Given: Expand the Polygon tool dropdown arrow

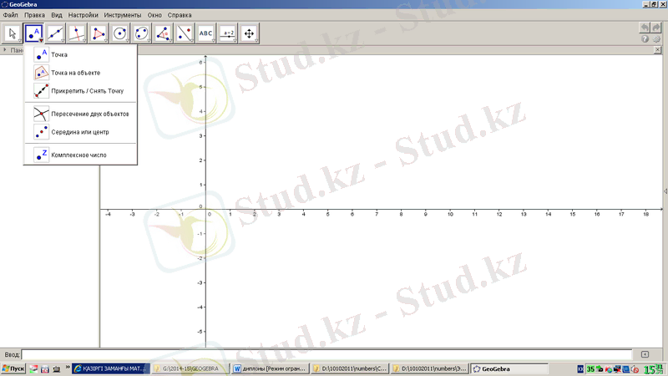Looking at the screenshot, I should 106,41.
